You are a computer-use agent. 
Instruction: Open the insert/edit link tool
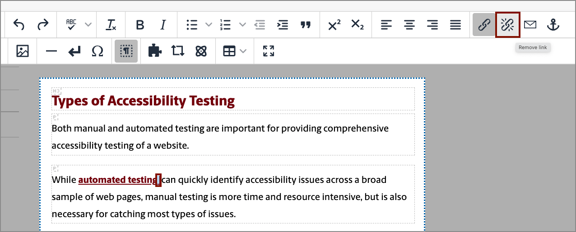click(484, 25)
